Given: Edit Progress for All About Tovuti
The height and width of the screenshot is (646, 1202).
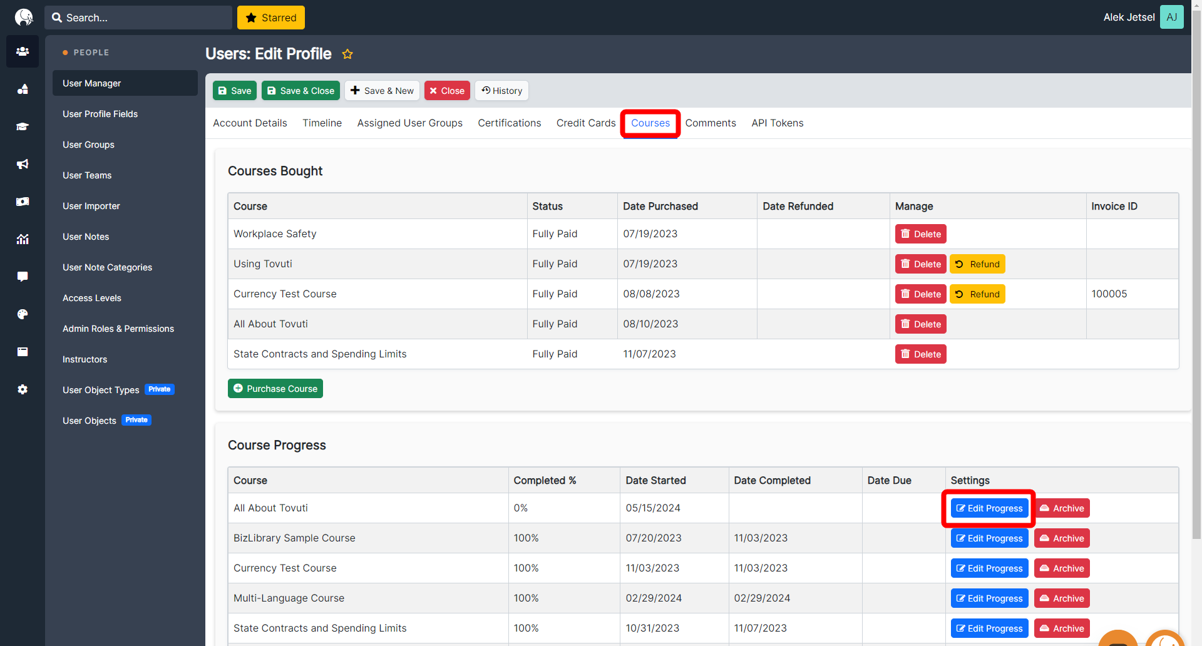Looking at the screenshot, I should [x=989, y=508].
